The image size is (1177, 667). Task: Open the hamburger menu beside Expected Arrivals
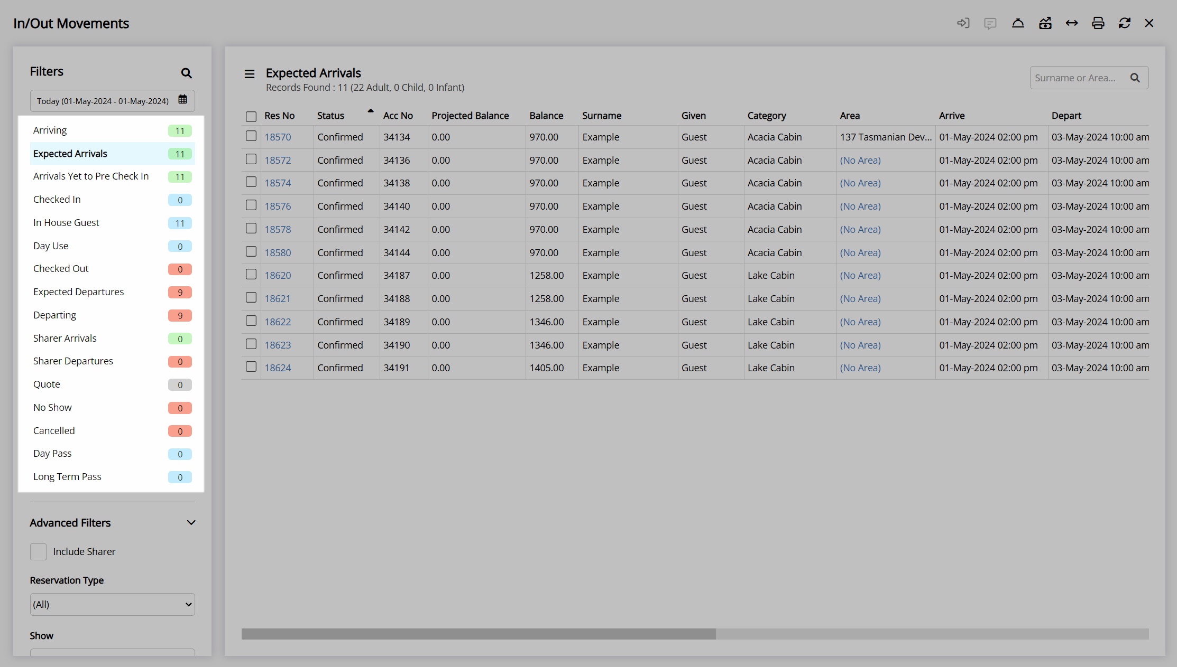[x=250, y=74]
